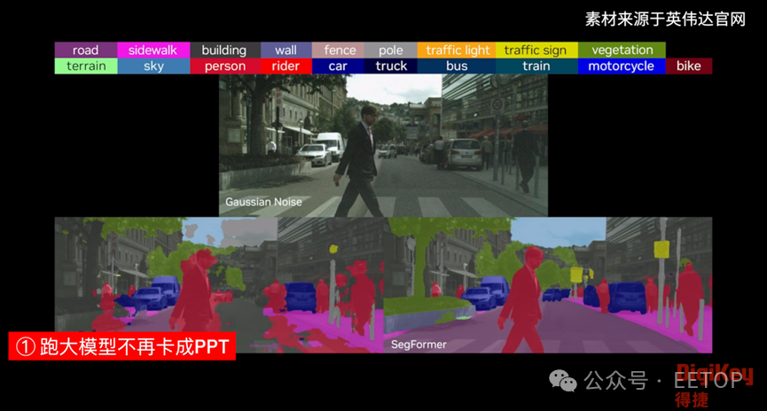This screenshot has height=411, width=767.
Task: Select the wall legend label
Action: (x=286, y=50)
